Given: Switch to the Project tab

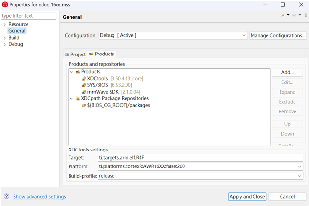Looking at the screenshot, I should point(75,55).
